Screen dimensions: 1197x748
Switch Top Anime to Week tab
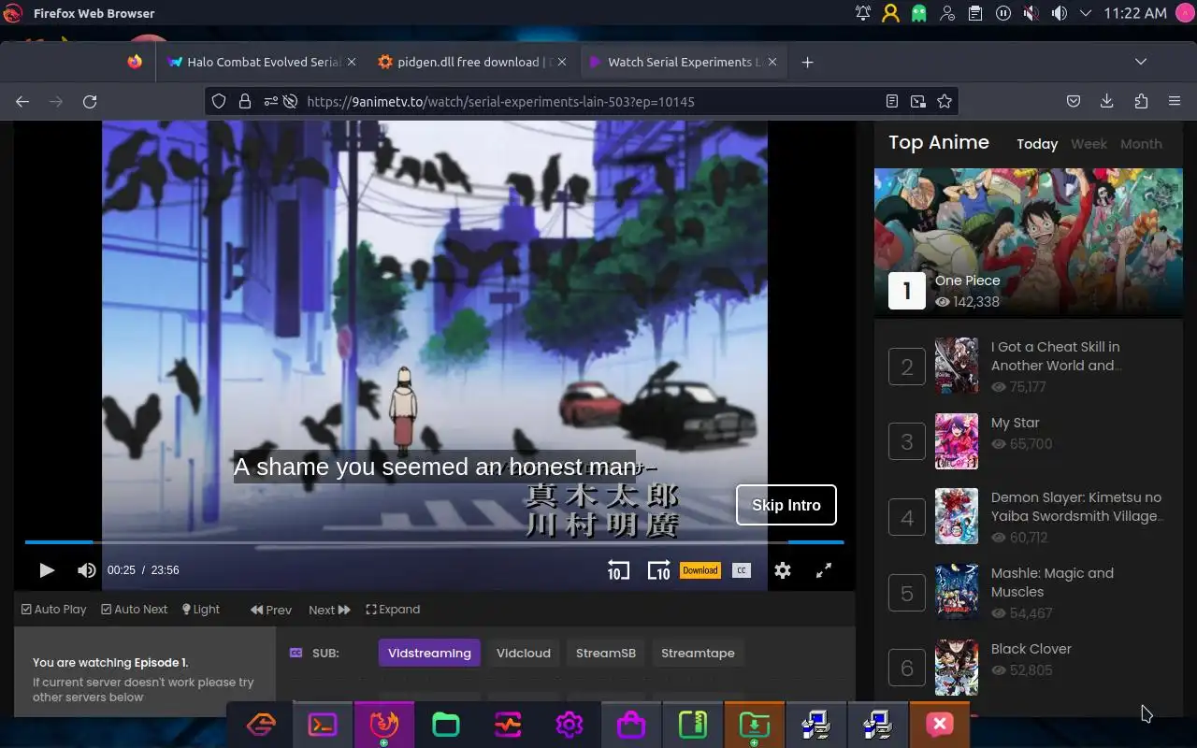[x=1089, y=144]
